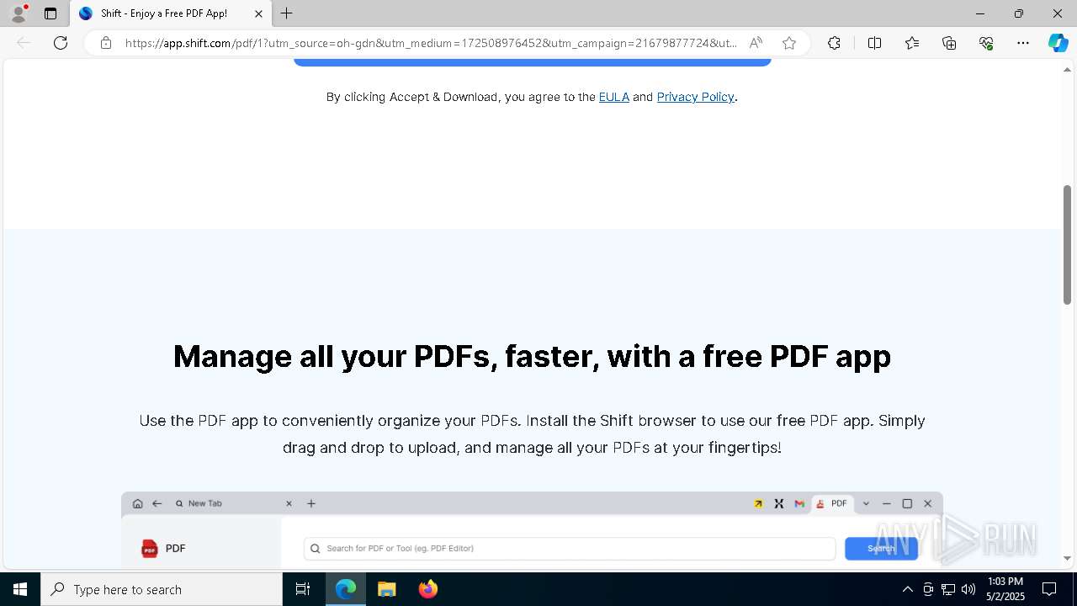Open Collections panel

[x=949, y=43]
